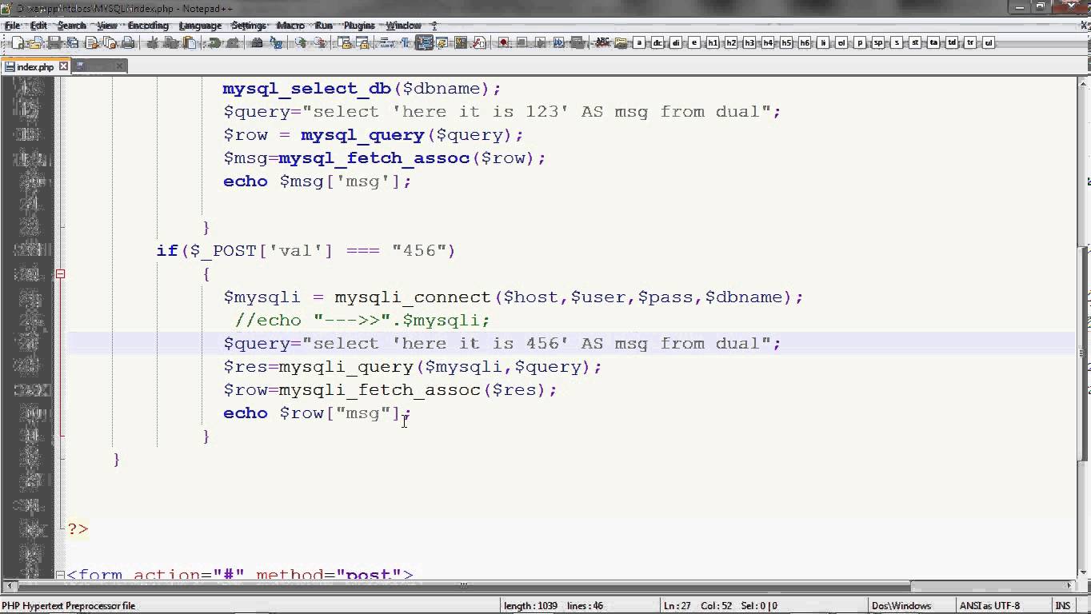Toggle INS insert mode in status bar
This screenshot has height=614, width=1091.
click(x=1063, y=606)
